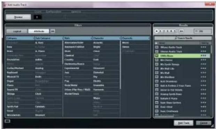Click the Browse button
The image size is (216, 129).
pos(18,17)
